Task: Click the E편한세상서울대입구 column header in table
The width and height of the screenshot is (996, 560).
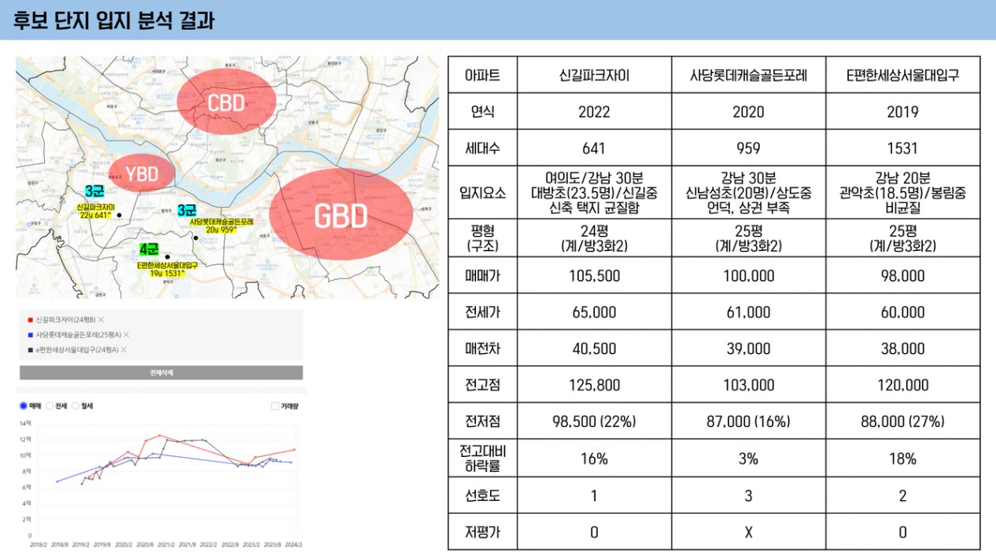Action: pos(902,75)
